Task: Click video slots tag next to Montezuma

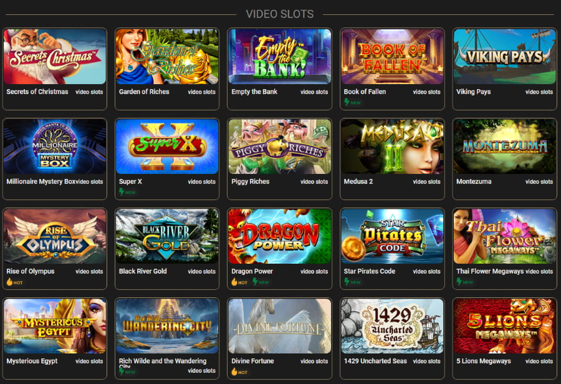Action: pyautogui.click(x=539, y=182)
